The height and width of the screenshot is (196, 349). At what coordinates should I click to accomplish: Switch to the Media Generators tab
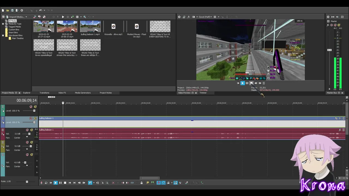(83, 93)
